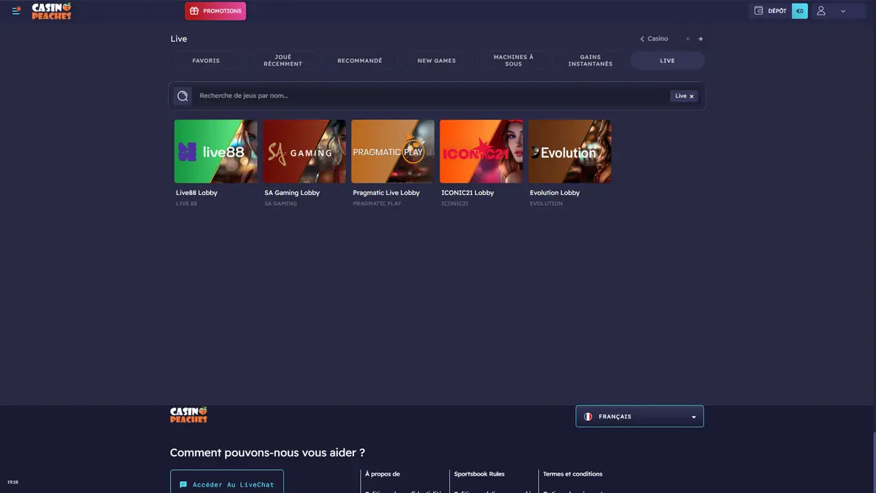Viewport: 876px width, 493px height.
Task: Click the Evolution Lobby title text
Action: [555, 193]
